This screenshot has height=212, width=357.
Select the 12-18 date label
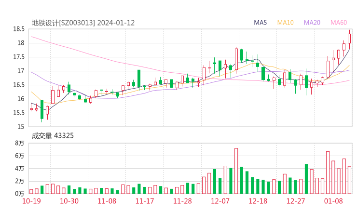258,201
